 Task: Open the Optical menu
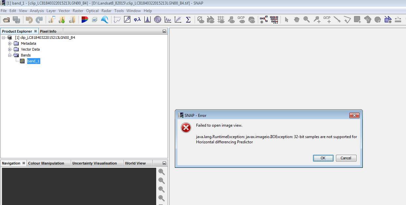point(92,11)
